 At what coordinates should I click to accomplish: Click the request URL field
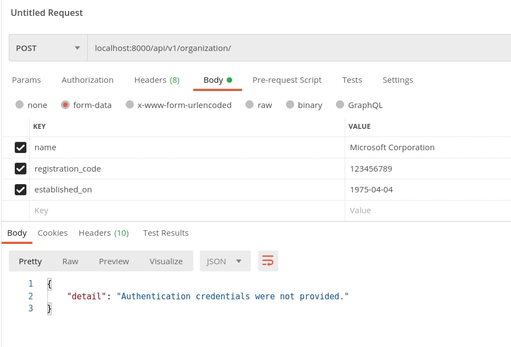click(x=296, y=48)
